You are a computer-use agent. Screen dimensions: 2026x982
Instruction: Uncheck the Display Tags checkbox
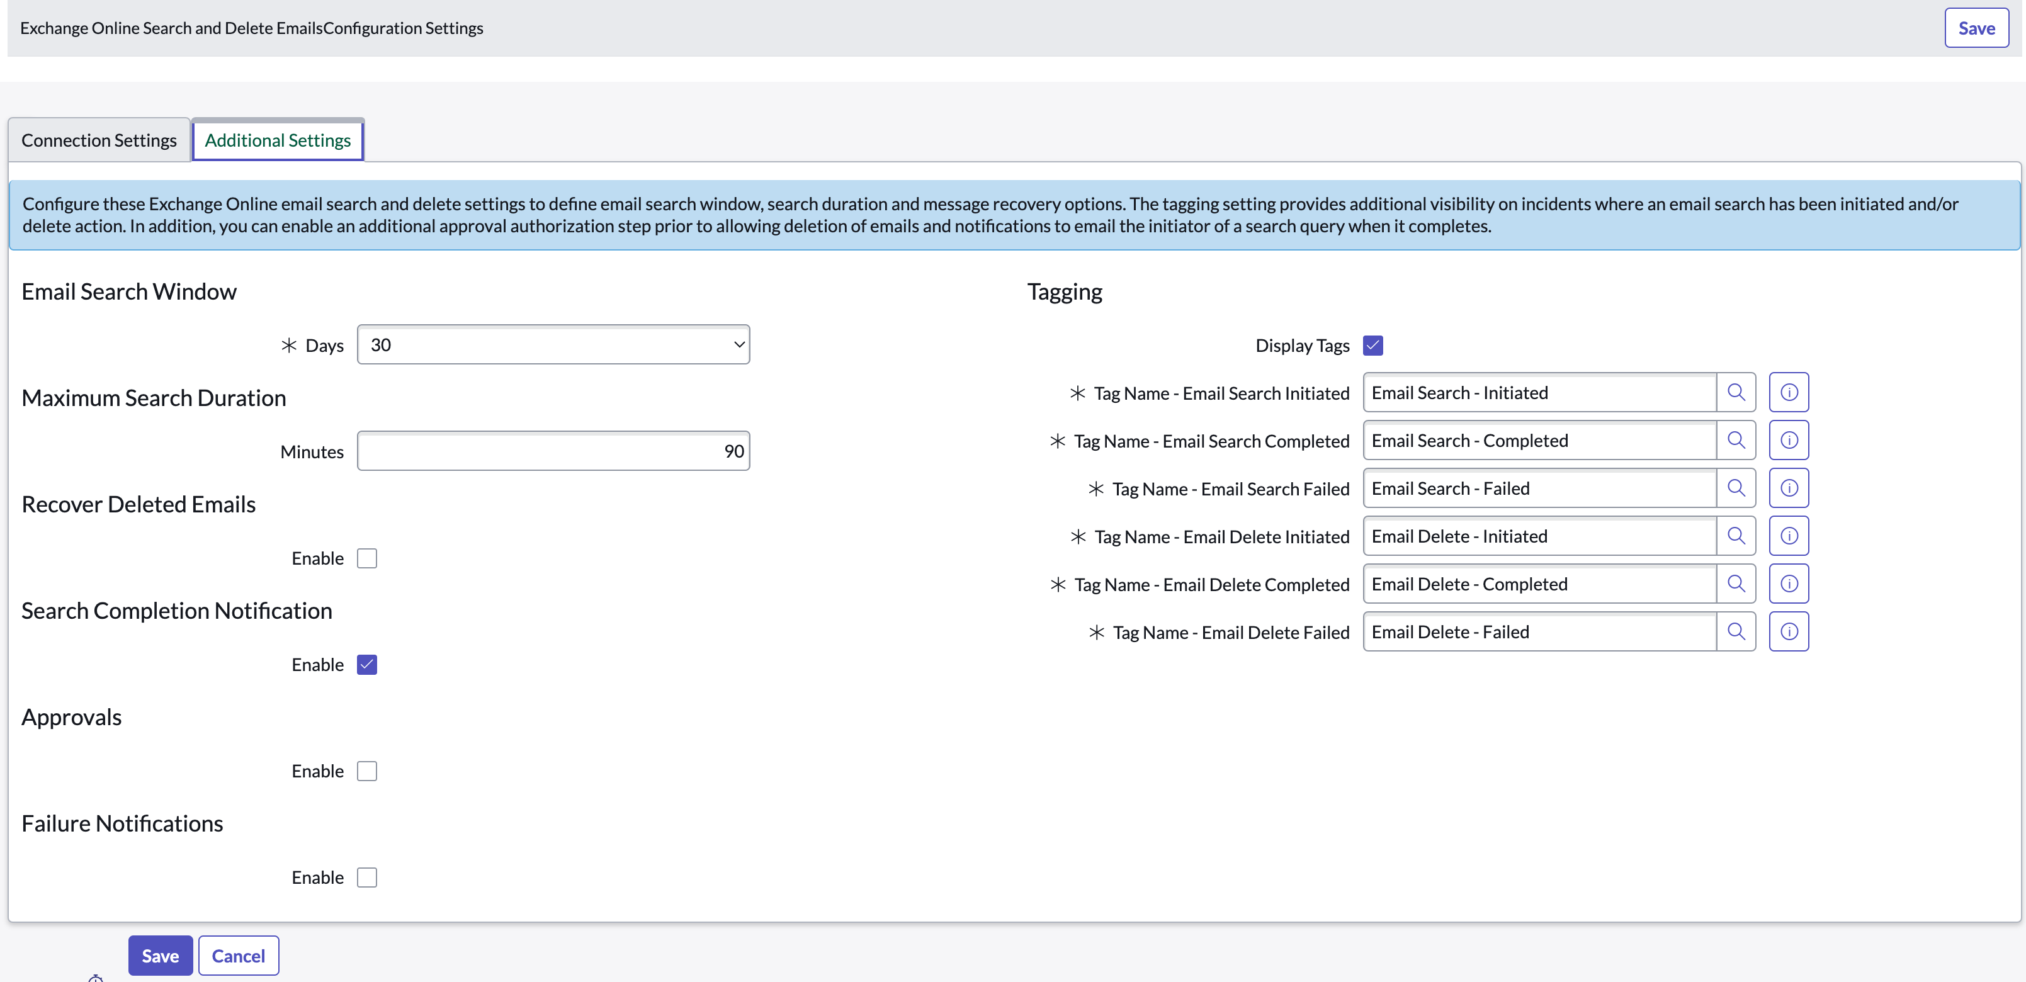pyautogui.click(x=1372, y=346)
